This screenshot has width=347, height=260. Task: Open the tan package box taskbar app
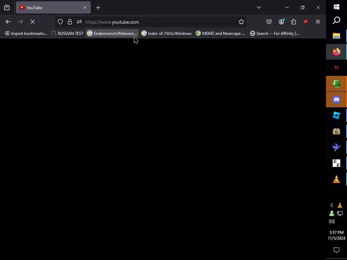point(336,131)
